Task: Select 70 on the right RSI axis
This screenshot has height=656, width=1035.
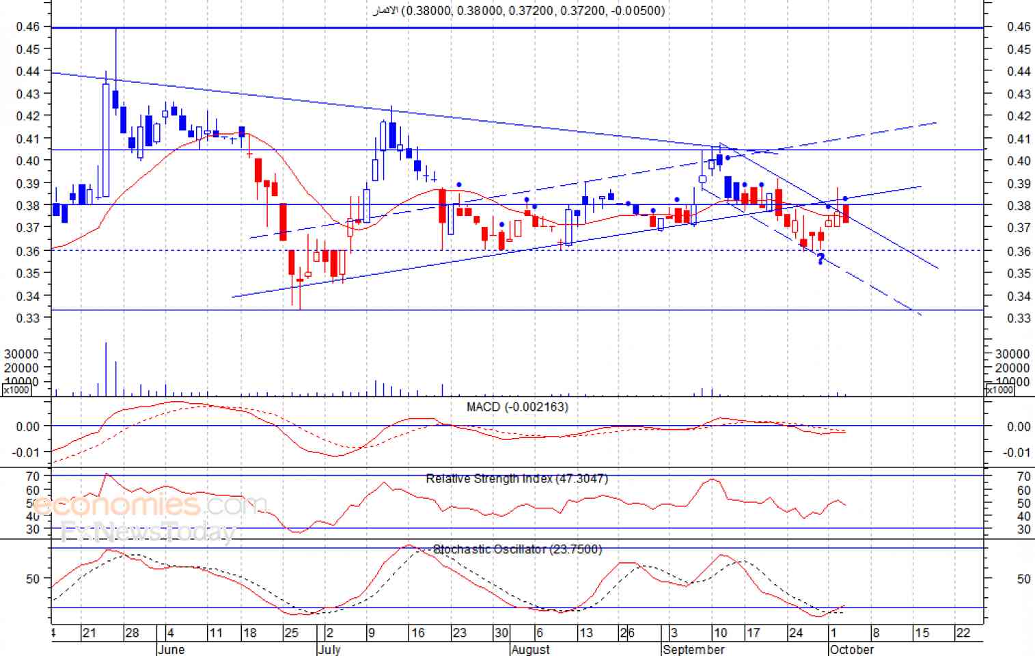Action: tap(1023, 476)
